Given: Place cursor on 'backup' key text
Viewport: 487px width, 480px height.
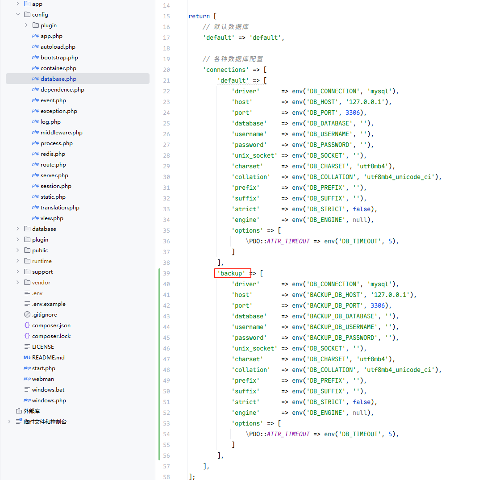Looking at the screenshot, I should coord(231,273).
